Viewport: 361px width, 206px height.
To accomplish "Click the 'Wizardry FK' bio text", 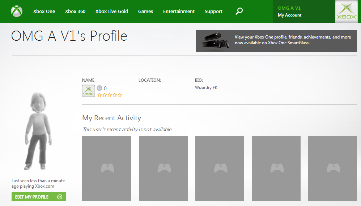I will coord(206,88).
